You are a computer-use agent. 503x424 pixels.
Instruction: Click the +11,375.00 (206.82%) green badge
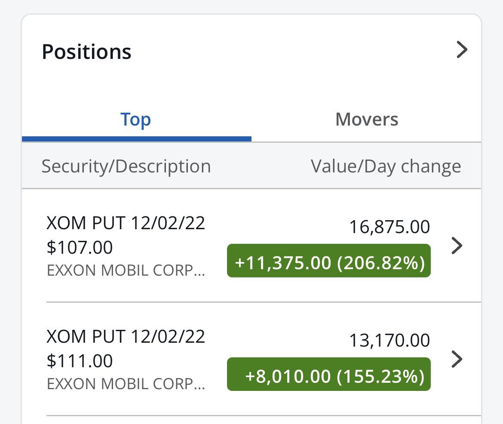pyautogui.click(x=329, y=261)
